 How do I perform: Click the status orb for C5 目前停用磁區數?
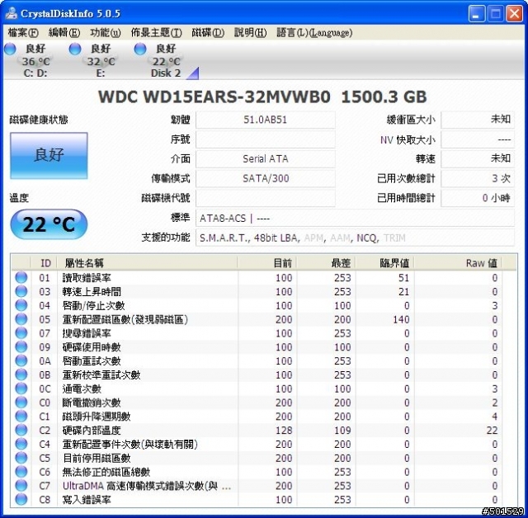pyautogui.click(x=21, y=458)
